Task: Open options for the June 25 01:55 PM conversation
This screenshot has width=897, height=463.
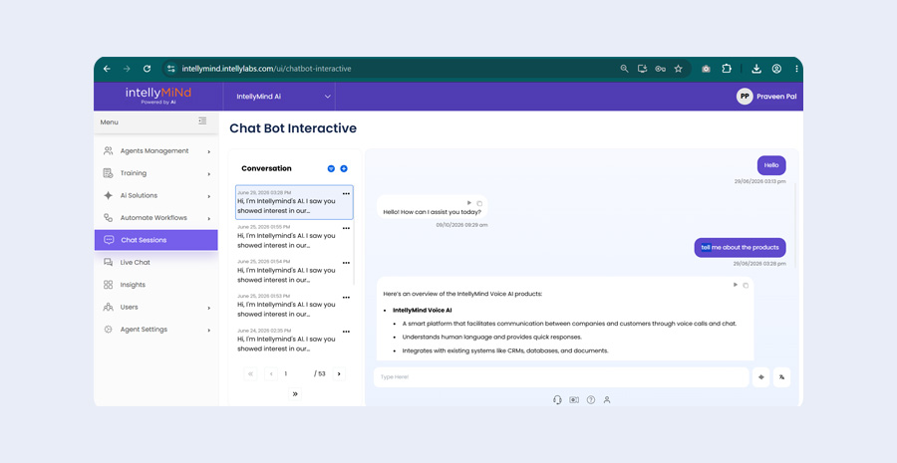Action: click(346, 228)
